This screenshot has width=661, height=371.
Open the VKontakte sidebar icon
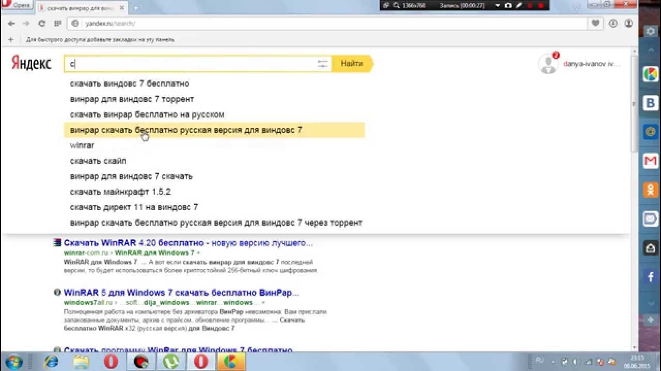[650, 103]
